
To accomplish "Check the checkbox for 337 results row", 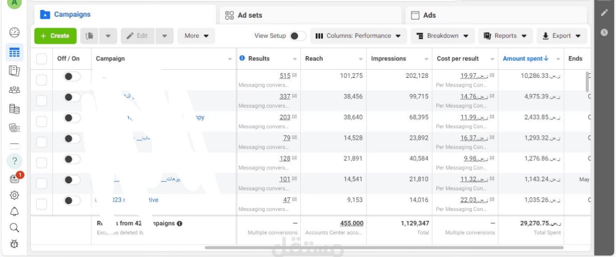I will point(42,100).
